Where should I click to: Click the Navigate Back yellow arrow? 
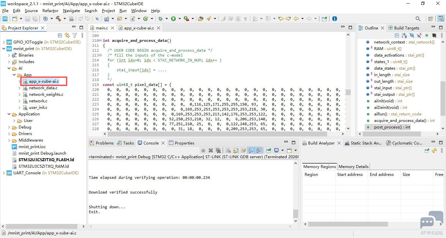tap(296, 19)
